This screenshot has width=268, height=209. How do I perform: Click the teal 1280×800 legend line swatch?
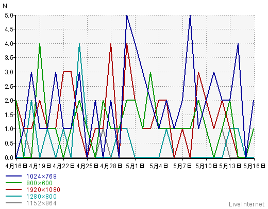pos(13,196)
